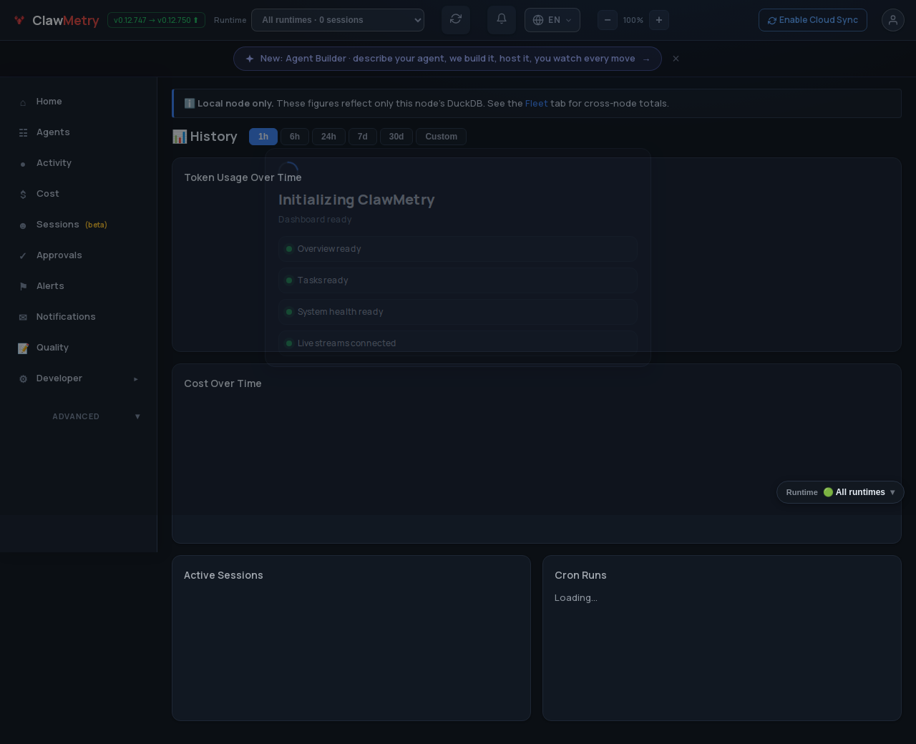This screenshot has width=916, height=744.
Task: Open the Custom history range option
Action: (441, 137)
